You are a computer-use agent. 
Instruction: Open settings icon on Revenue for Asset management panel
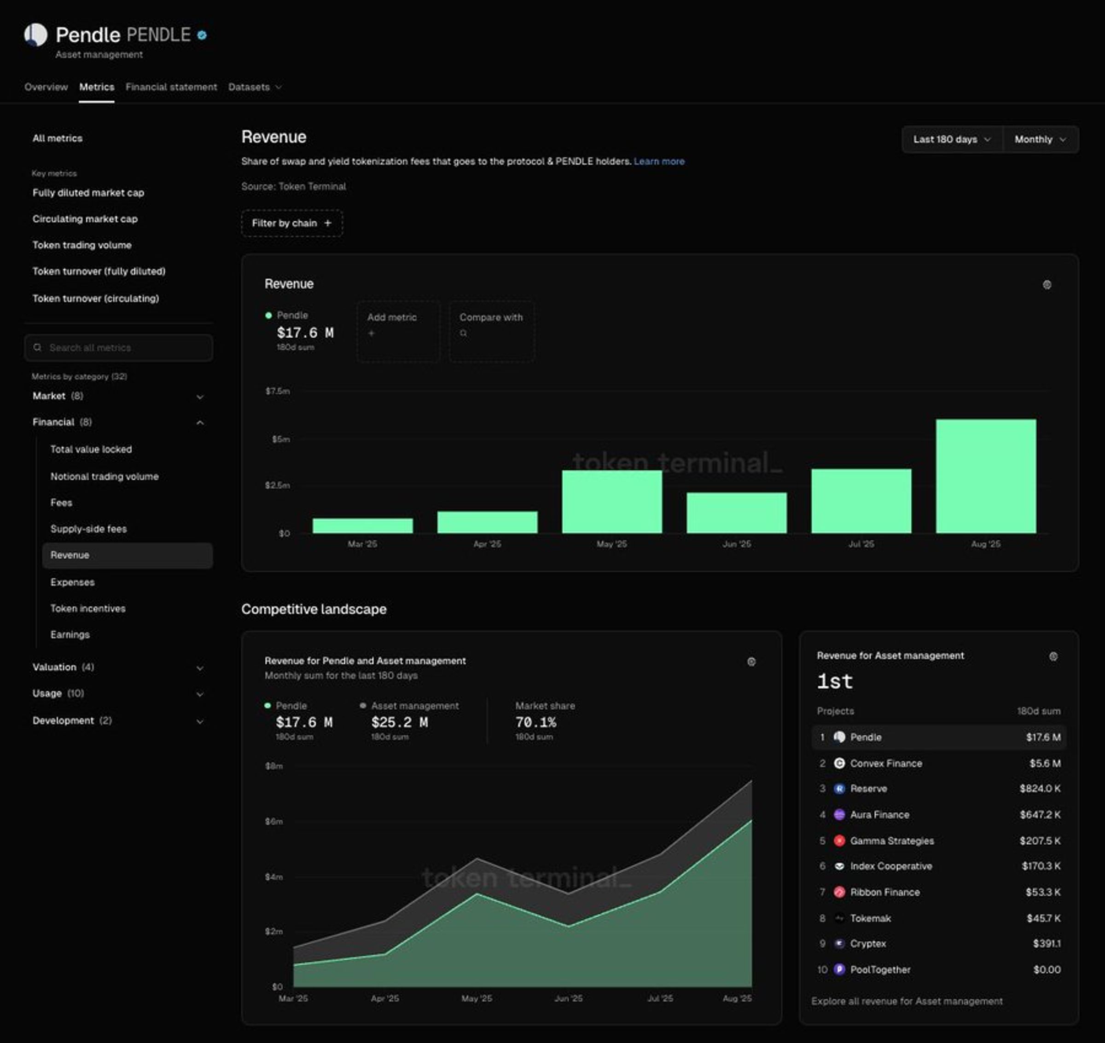coord(1053,657)
